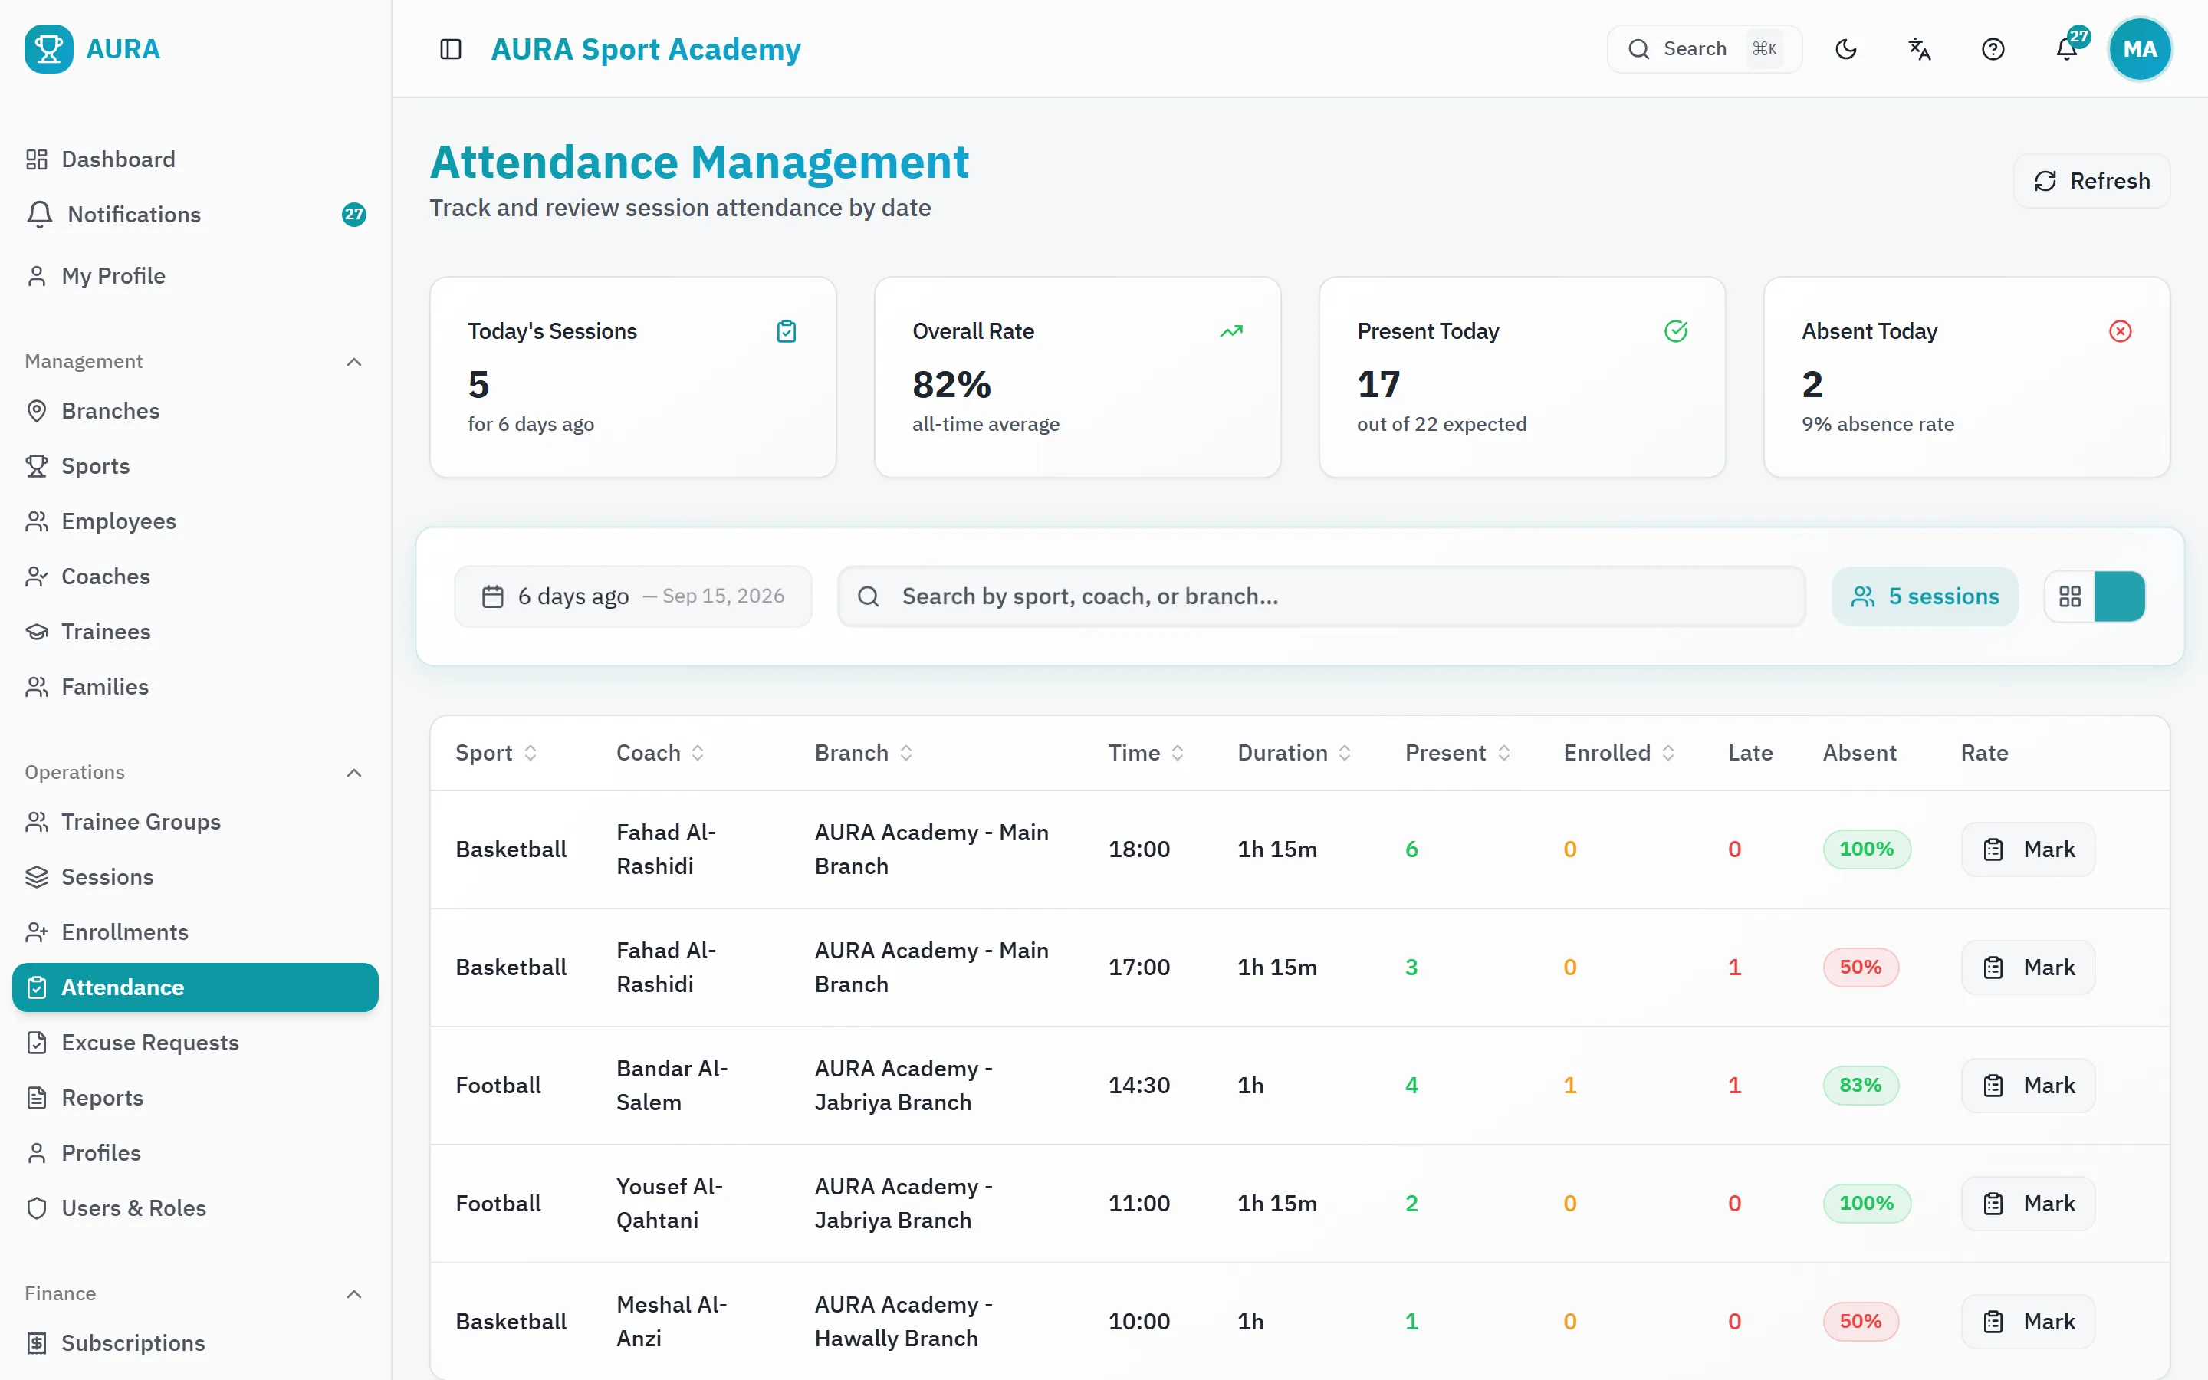Mark attendance for 18:00 Basketball session
Viewport: 2208px width, 1380px height.
tap(2027, 849)
